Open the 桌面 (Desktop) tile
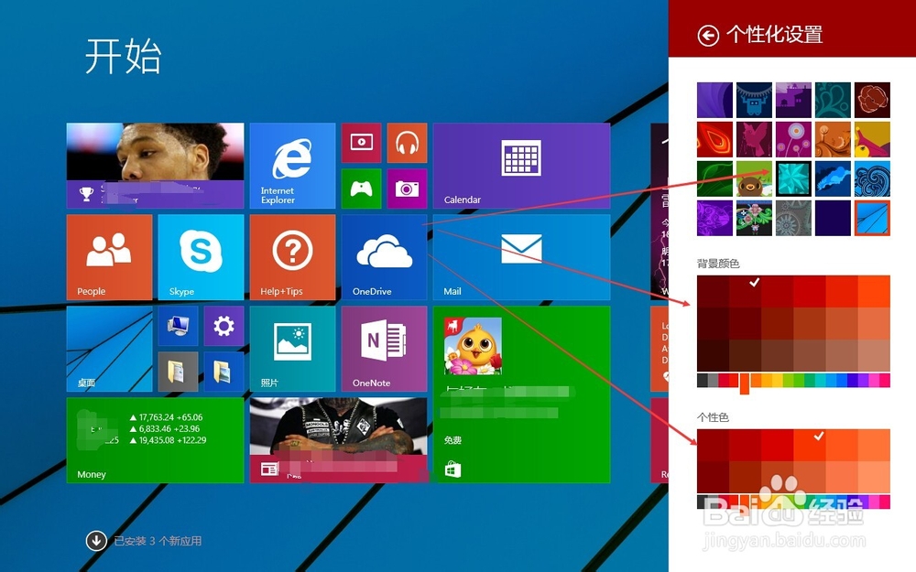This screenshot has width=916, height=572. pos(108,348)
